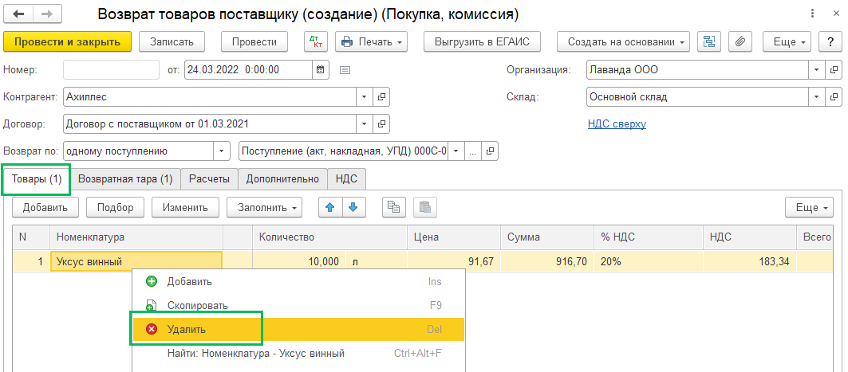
Task: Click the Изменить button
Action: click(x=186, y=207)
